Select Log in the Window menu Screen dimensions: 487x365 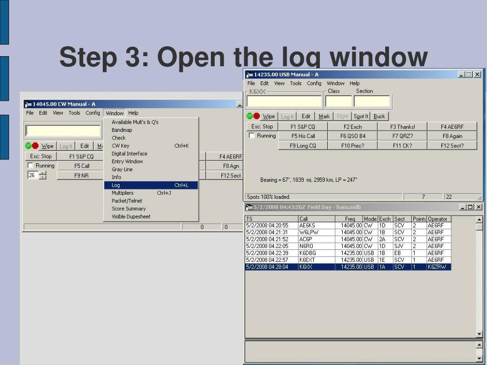(x=151, y=185)
